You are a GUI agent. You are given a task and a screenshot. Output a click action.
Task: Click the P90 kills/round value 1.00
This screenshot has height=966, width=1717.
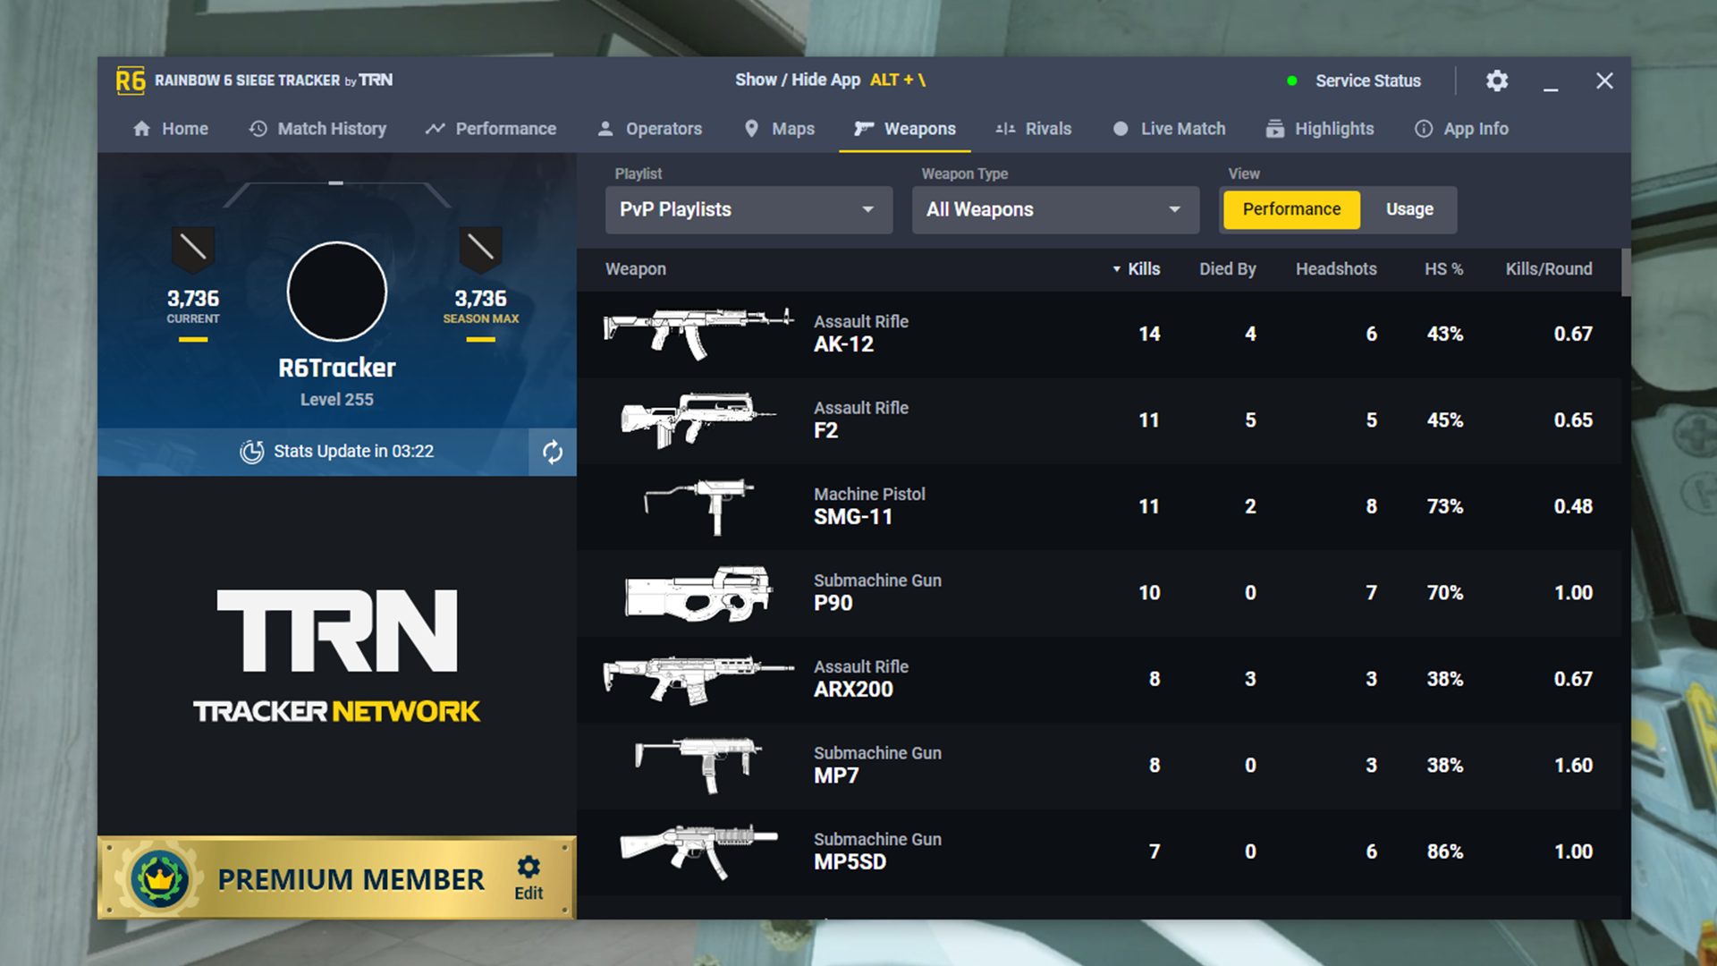click(x=1573, y=593)
